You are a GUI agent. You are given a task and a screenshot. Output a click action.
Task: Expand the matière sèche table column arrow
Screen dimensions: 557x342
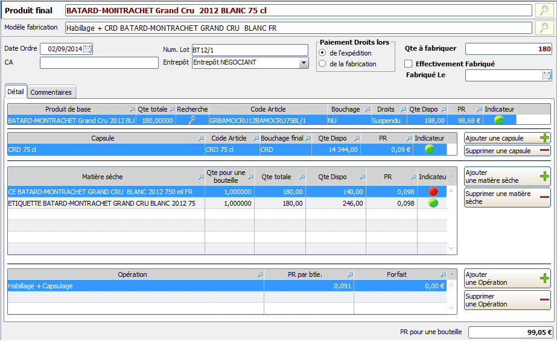click(451, 176)
